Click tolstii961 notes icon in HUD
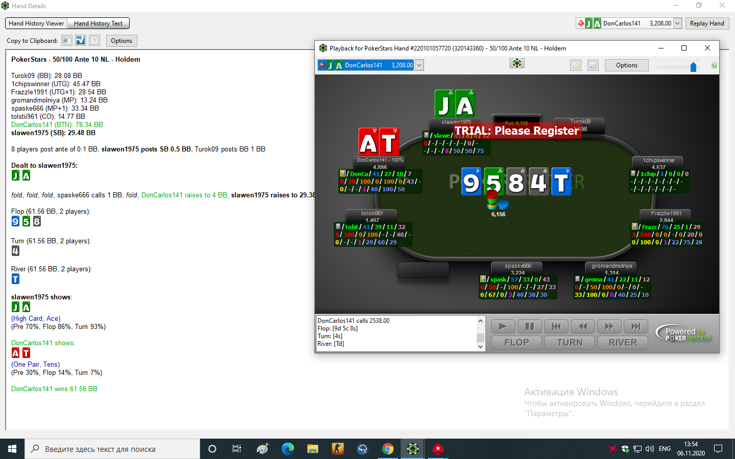735x459 pixels. tap(338, 226)
